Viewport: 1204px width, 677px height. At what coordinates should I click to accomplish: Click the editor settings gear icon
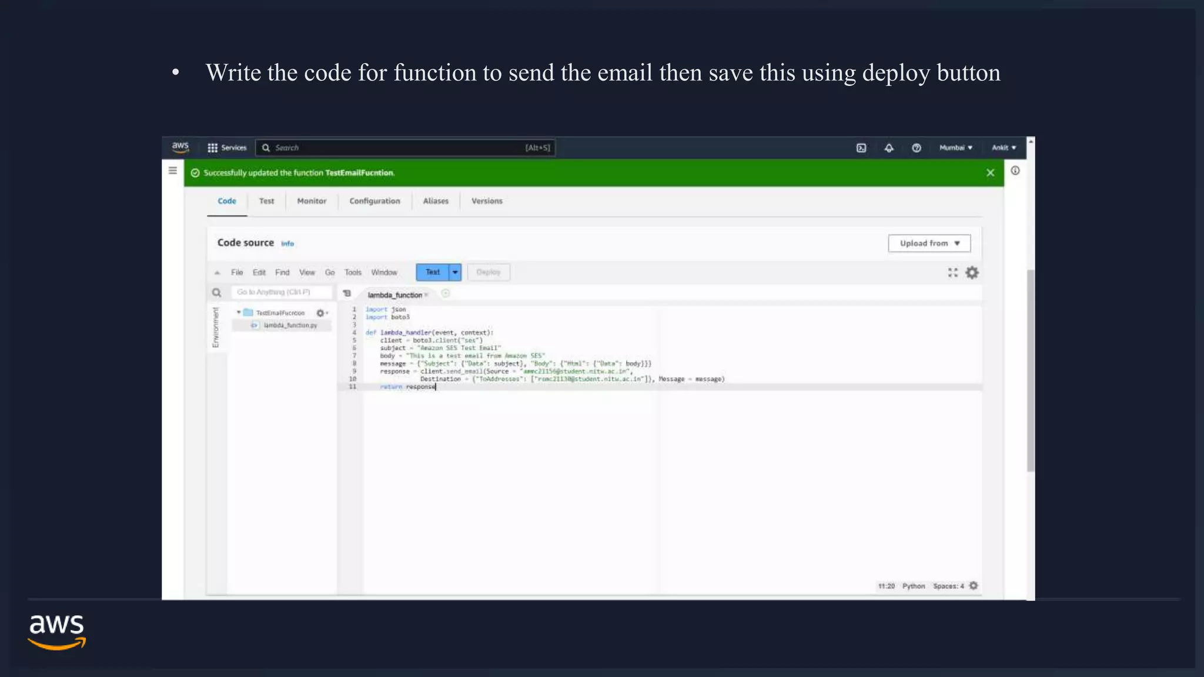972,273
